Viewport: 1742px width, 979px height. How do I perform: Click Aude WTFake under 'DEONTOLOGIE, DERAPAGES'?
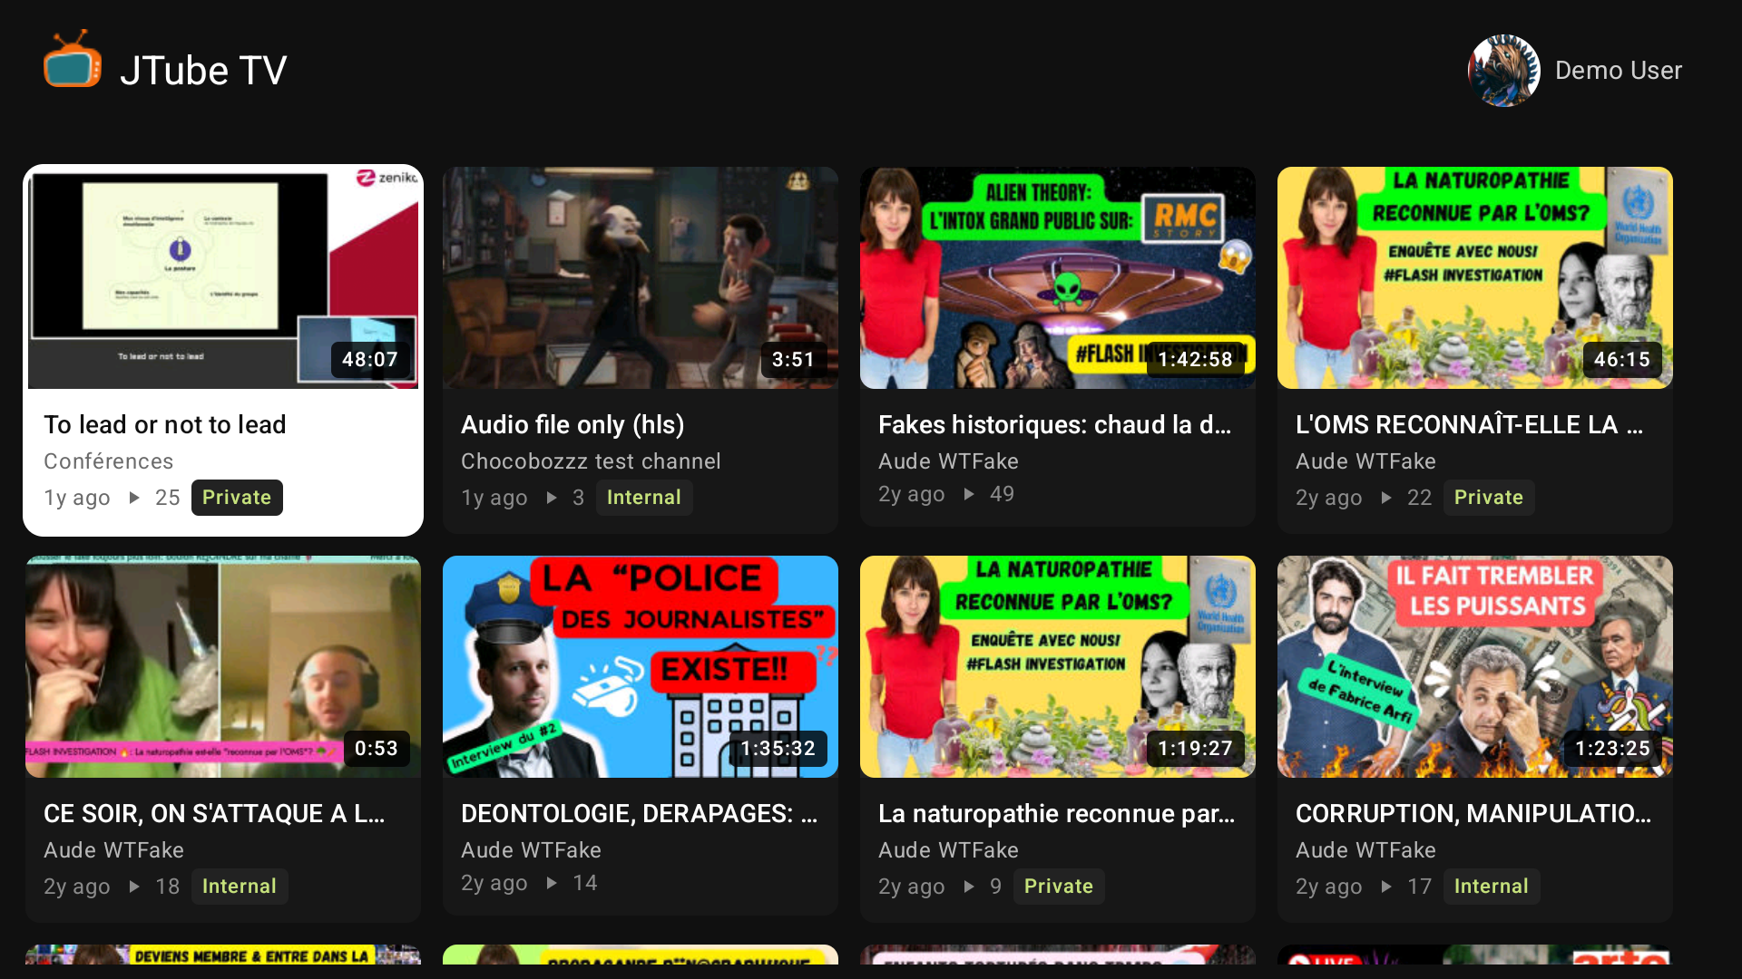(531, 850)
